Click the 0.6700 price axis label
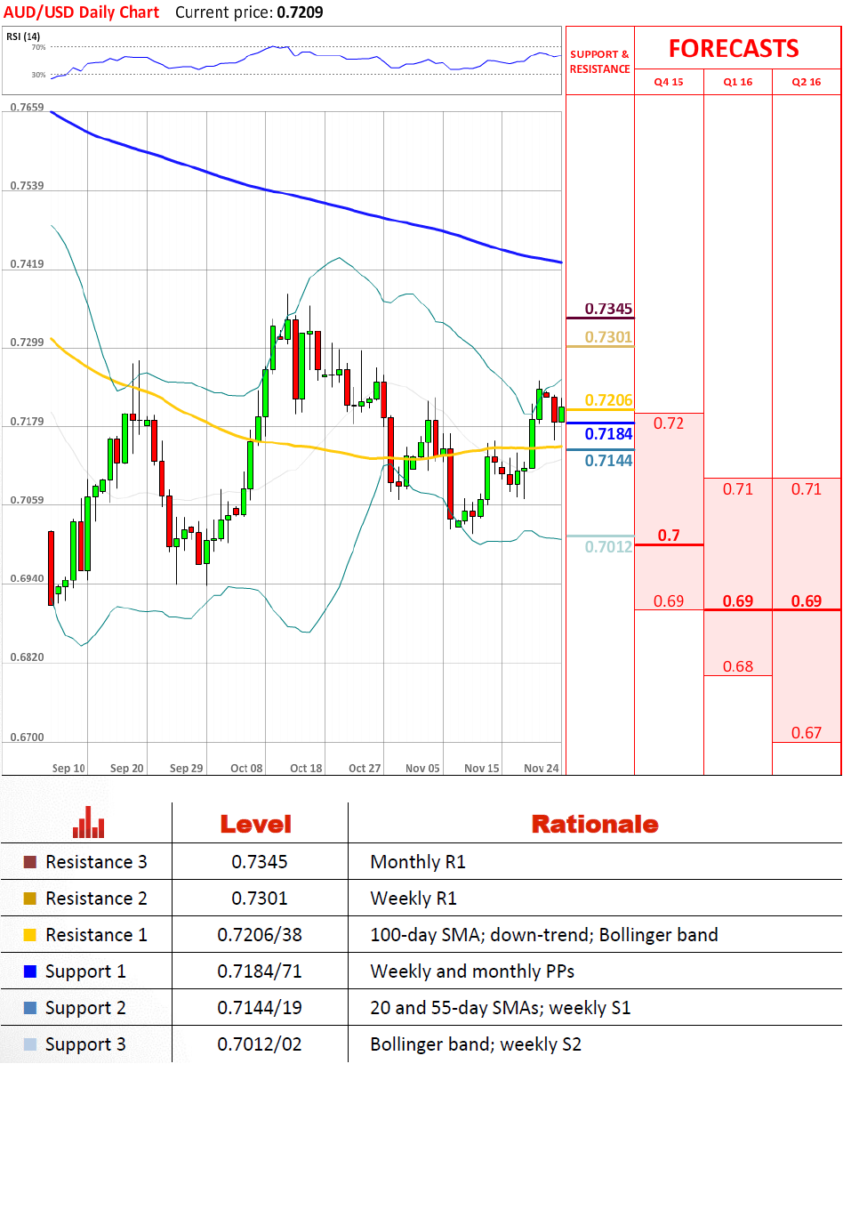This screenshot has width=851, height=1217. click(x=27, y=737)
